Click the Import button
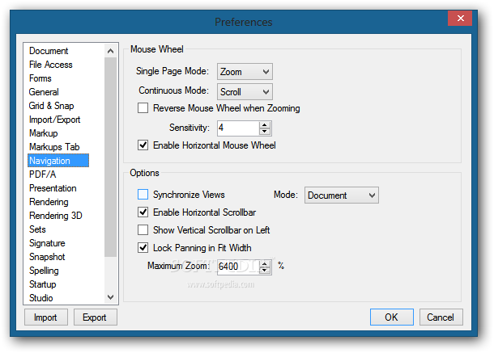The width and height of the screenshot is (494, 353). pyautogui.click(x=45, y=317)
